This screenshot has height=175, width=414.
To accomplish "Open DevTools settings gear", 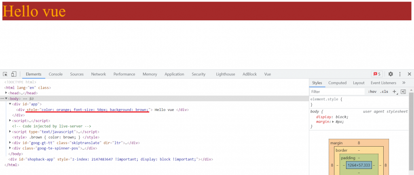I will click(391, 74).
